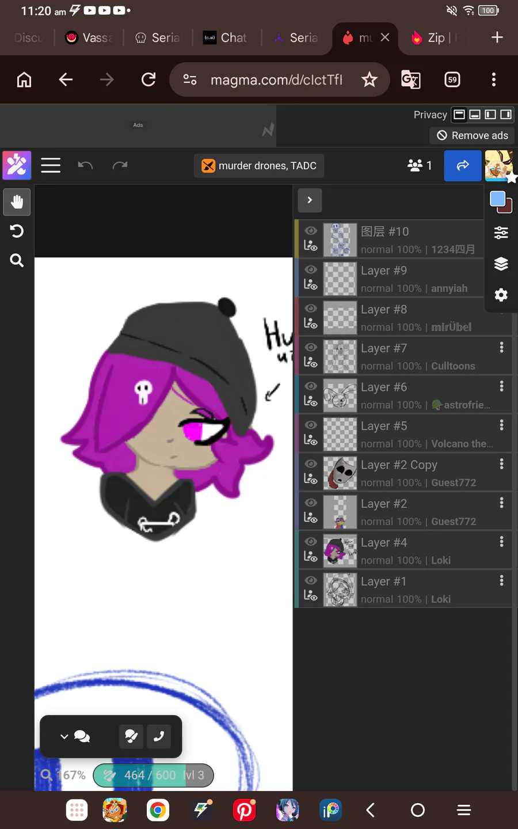
Task: Toggle visibility of Layer #2 Copy
Action: pyautogui.click(x=311, y=464)
